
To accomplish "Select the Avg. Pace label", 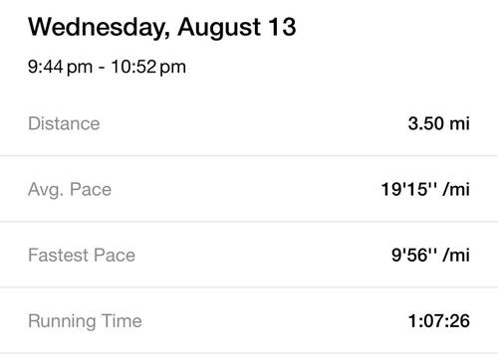I will tap(70, 190).
